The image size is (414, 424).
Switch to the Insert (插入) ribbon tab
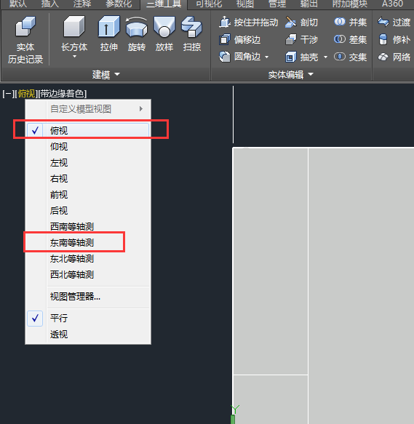click(x=50, y=4)
